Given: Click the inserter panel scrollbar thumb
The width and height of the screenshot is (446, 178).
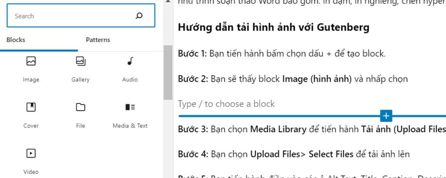Looking at the screenshot, I should point(168,72).
